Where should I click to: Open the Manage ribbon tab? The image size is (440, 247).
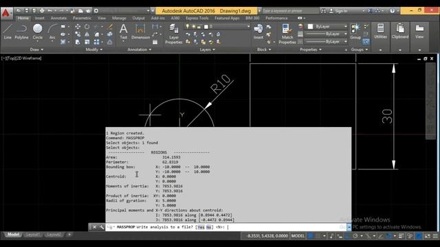click(x=119, y=19)
